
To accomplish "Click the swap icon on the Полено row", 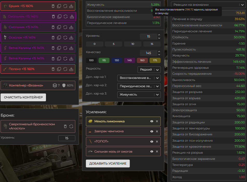I will tap(65, 69).
